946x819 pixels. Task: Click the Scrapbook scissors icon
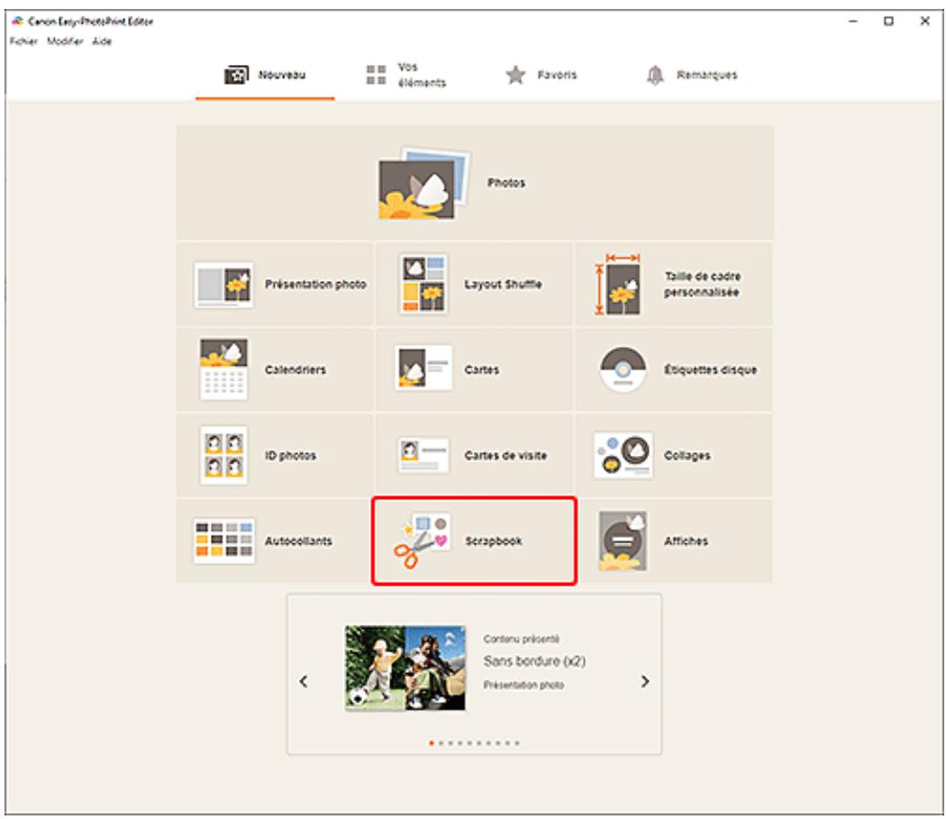(x=422, y=541)
